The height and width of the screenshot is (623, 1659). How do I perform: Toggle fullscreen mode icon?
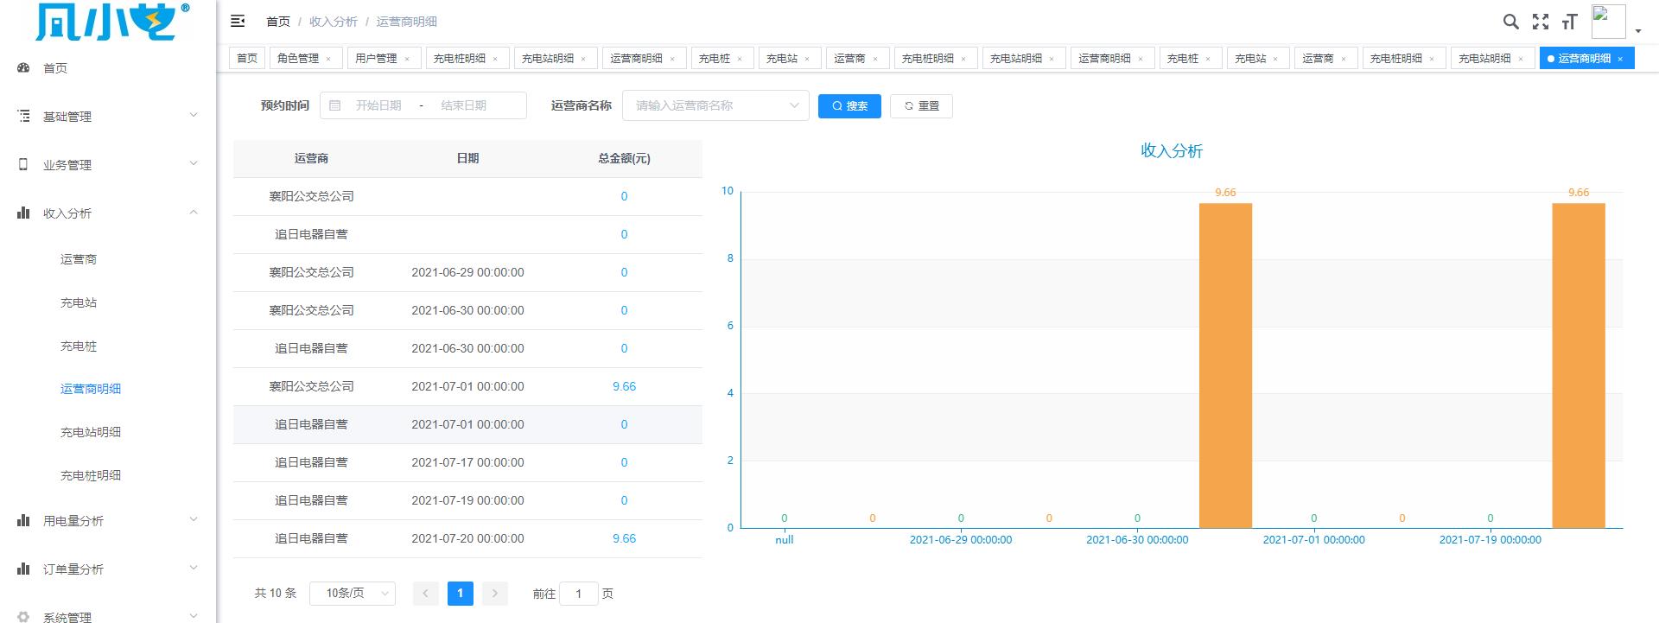[1540, 22]
